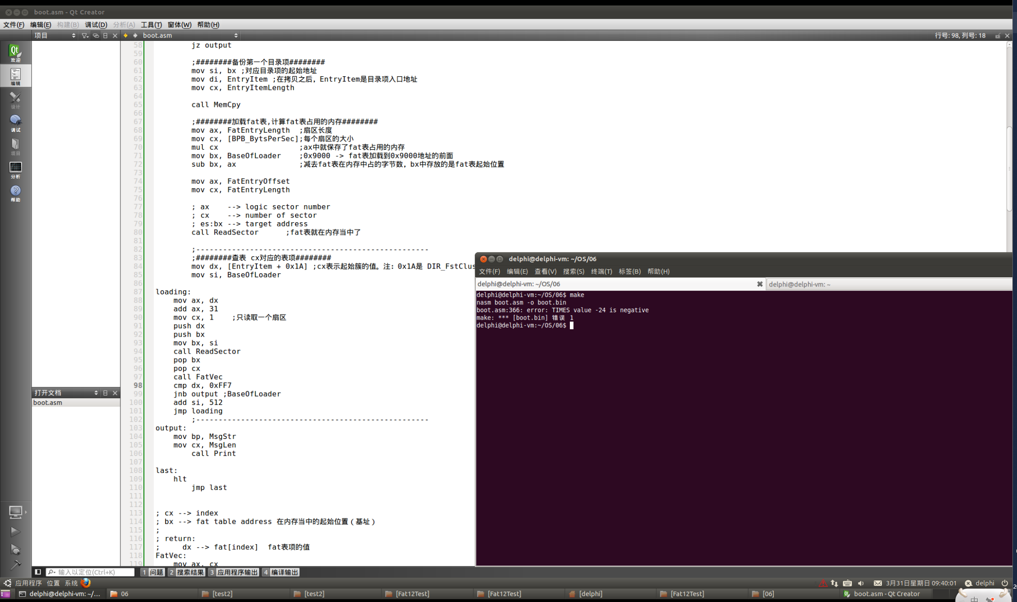Viewport: 1017px width, 602px height.
Task: Open the boot.asm file selector dropdown
Action: 190,35
